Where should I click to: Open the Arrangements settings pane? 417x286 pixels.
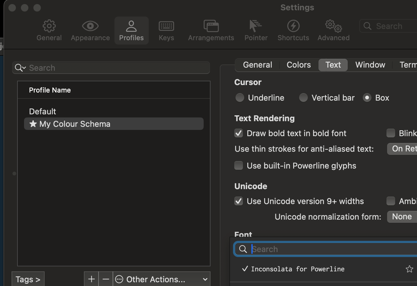click(x=211, y=31)
